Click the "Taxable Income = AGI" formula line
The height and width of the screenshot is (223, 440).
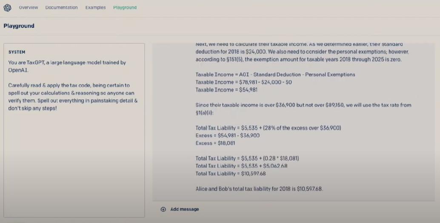[275, 75]
